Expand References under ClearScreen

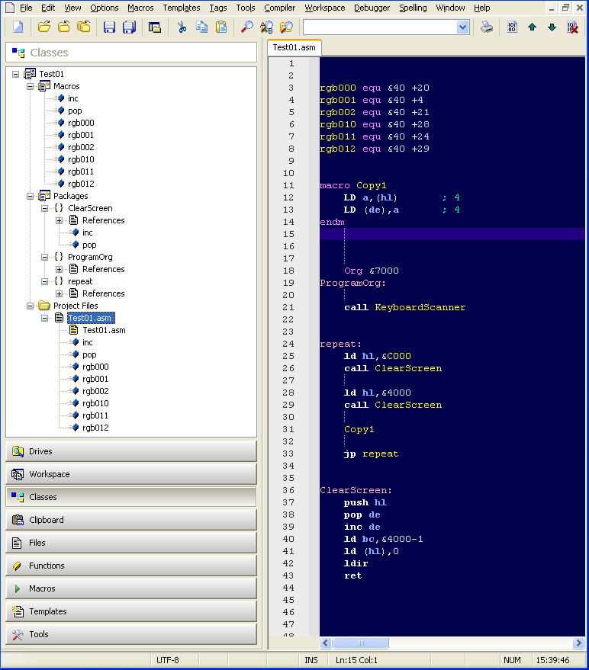(59, 220)
